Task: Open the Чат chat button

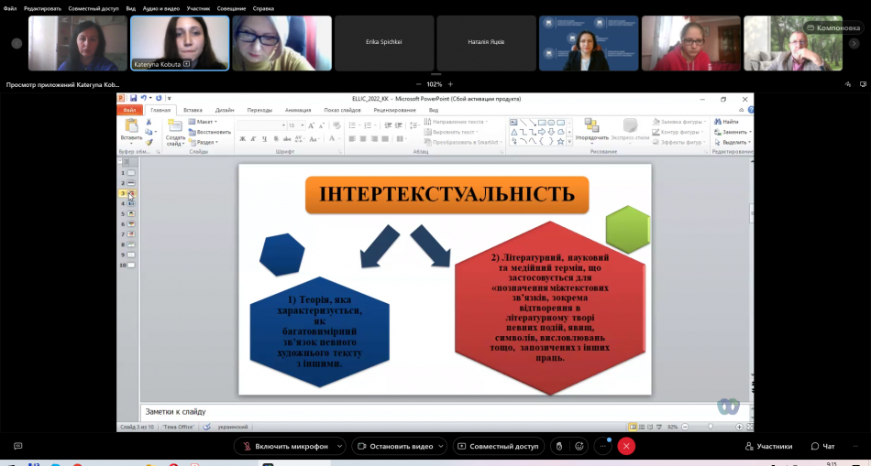Action: 823,446
